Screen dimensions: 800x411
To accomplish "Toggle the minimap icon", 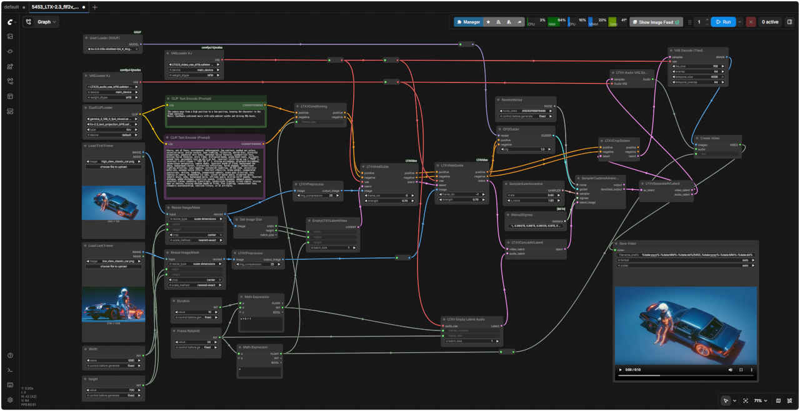I will coord(778,400).
